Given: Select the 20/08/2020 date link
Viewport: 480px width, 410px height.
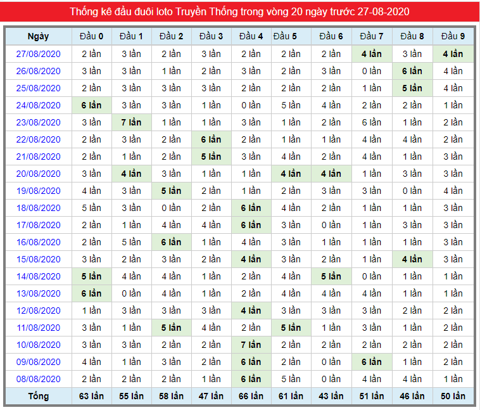Looking at the screenshot, I should tap(38, 174).
